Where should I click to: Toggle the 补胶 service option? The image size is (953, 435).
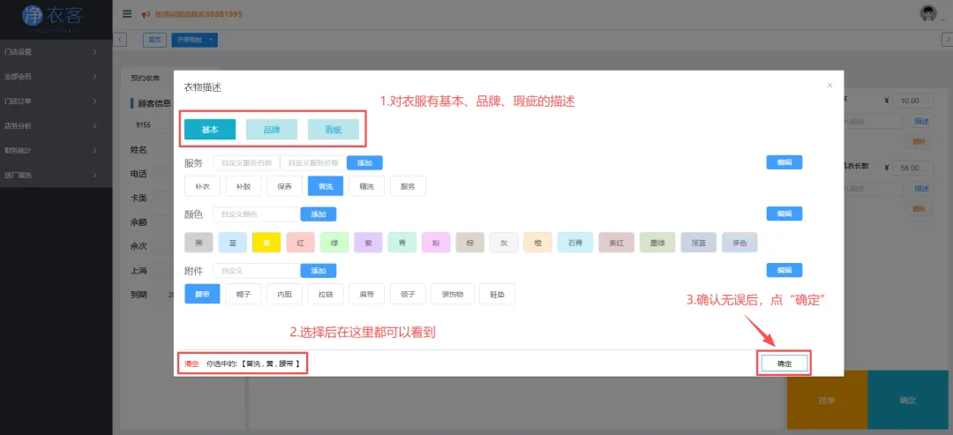tap(244, 186)
